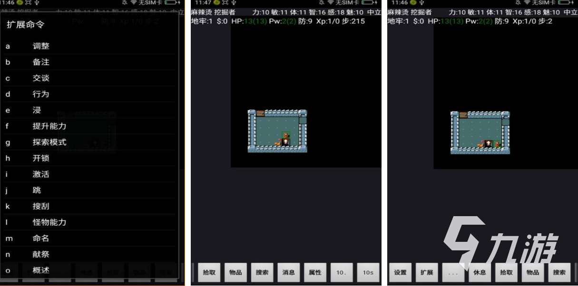
Task: Tap the green-boxed hero in the right map
Action: [497, 144]
